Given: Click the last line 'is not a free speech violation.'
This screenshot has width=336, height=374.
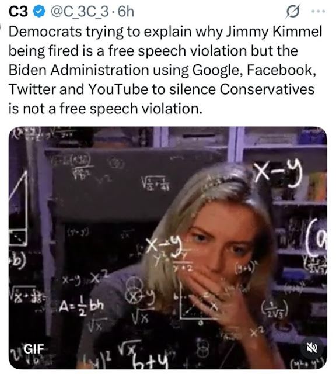Looking at the screenshot, I should click(x=106, y=109).
